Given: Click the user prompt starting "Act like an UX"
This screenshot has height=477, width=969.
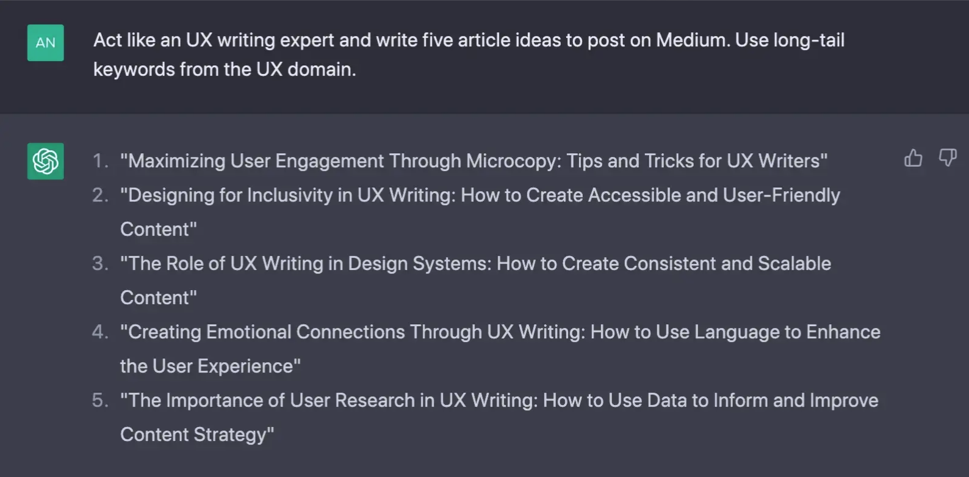Looking at the screenshot, I should (x=468, y=40).
